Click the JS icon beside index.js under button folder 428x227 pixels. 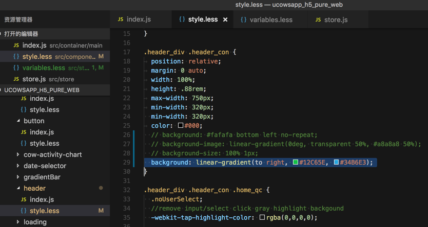(x=24, y=132)
